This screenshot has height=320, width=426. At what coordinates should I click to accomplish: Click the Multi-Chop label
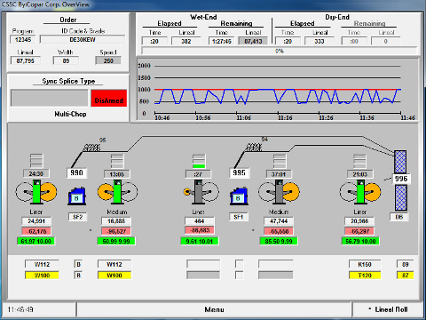click(x=70, y=114)
